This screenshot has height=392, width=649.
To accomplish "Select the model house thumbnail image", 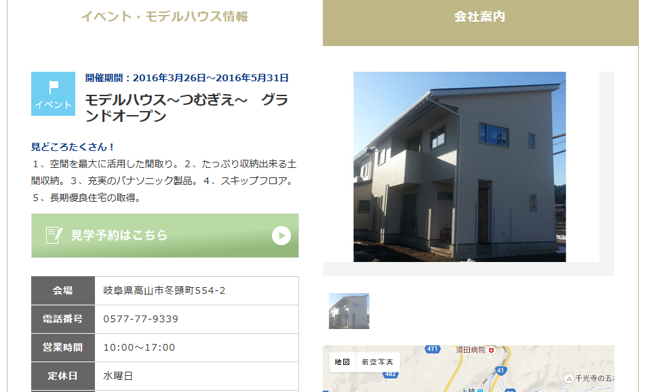I will 349,311.
